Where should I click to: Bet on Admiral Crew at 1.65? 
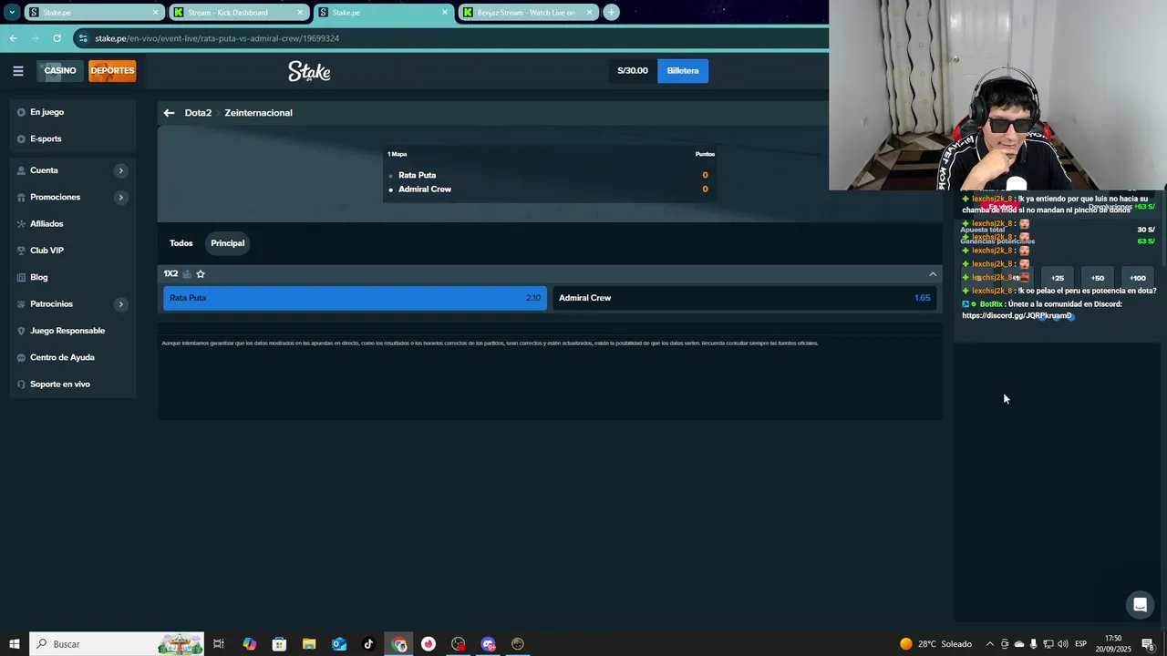(745, 298)
